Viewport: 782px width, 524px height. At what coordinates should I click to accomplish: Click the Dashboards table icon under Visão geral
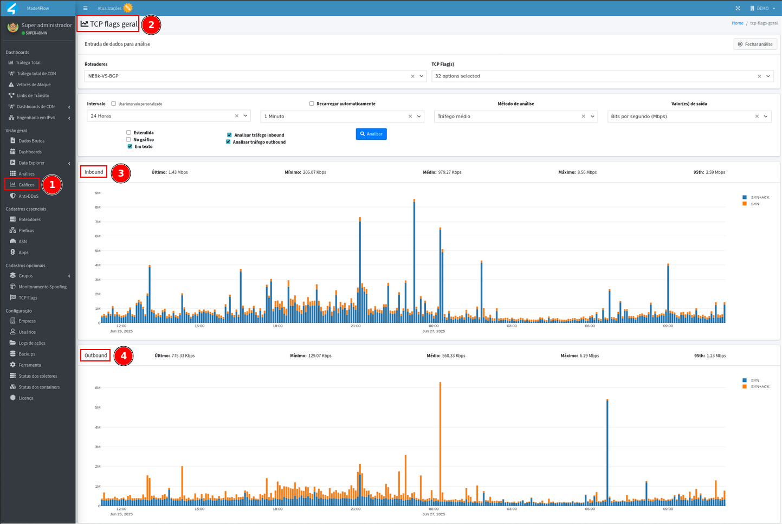tap(13, 152)
